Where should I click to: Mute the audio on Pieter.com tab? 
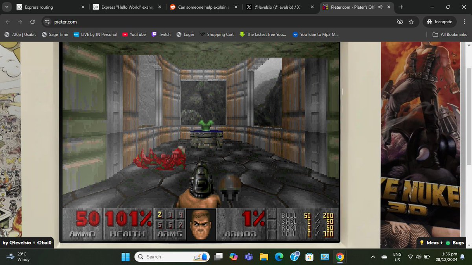(380, 7)
